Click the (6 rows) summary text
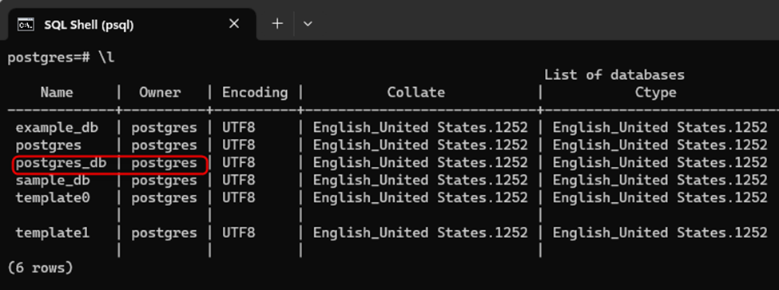The image size is (779, 290). 40,268
